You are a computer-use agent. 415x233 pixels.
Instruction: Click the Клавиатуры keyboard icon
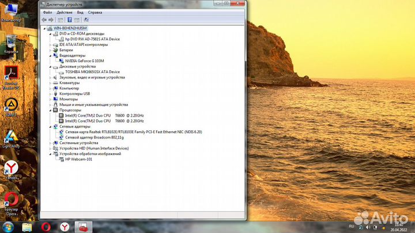tap(55, 83)
